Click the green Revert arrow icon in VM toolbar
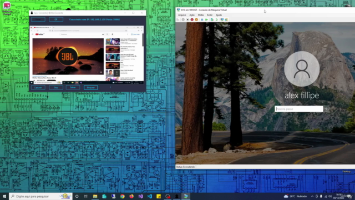The image size is (355, 200). (216, 20)
